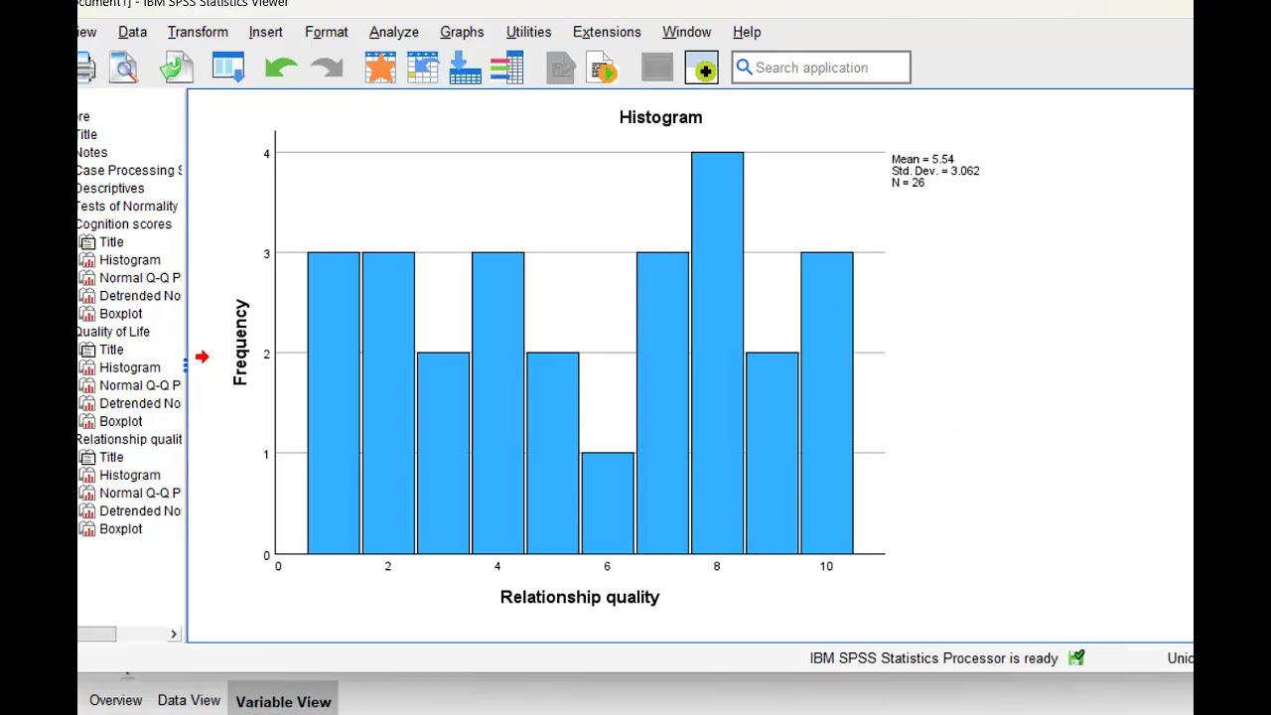Select Detrended Normal Q-Q under Relationship quality
Screen dimensions: 1271x715
[x=140, y=510]
